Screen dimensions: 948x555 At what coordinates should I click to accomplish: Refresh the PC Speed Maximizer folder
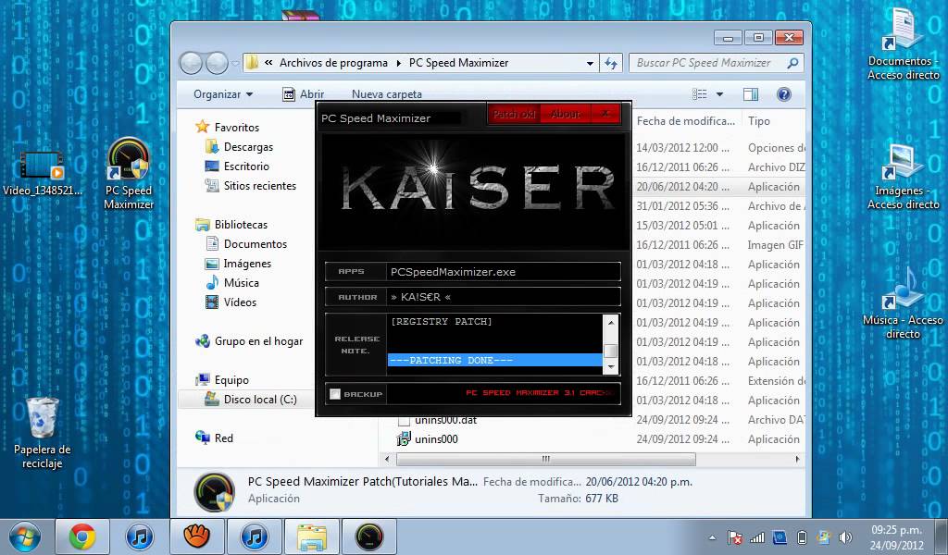tap(611, 63)
